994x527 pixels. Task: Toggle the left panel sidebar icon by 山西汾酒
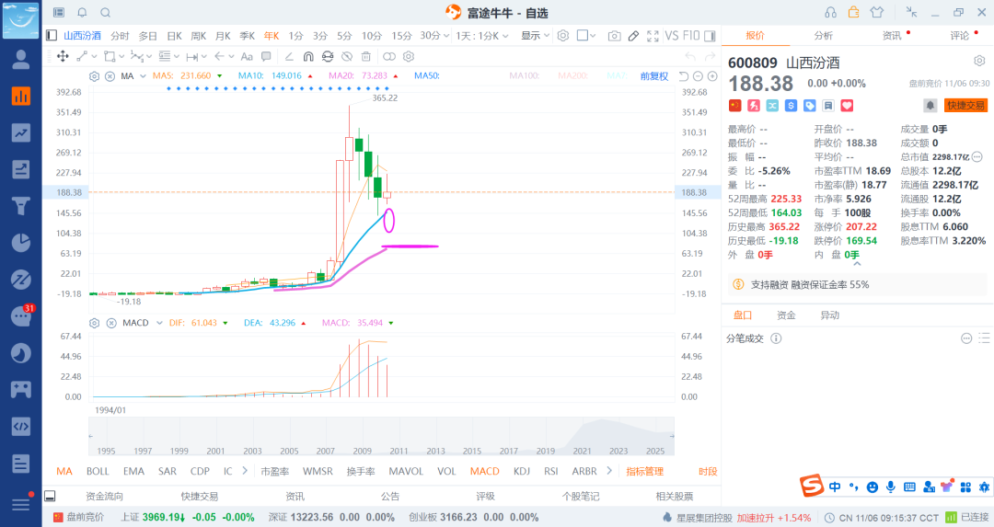pyautogui.click(x=52, y=36)
